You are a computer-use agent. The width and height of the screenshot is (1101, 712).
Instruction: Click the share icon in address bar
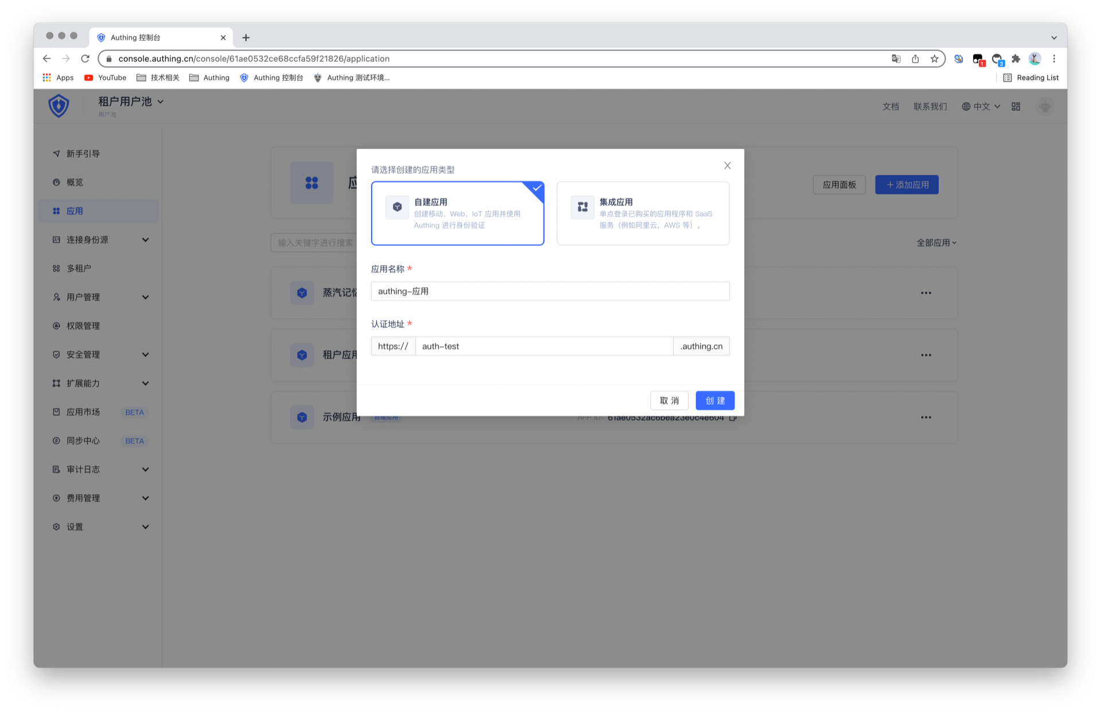tap(915, 58)
